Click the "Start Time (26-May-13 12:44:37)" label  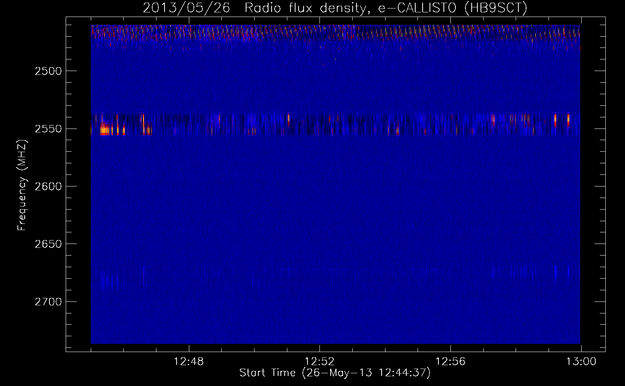tap(335, 373)
